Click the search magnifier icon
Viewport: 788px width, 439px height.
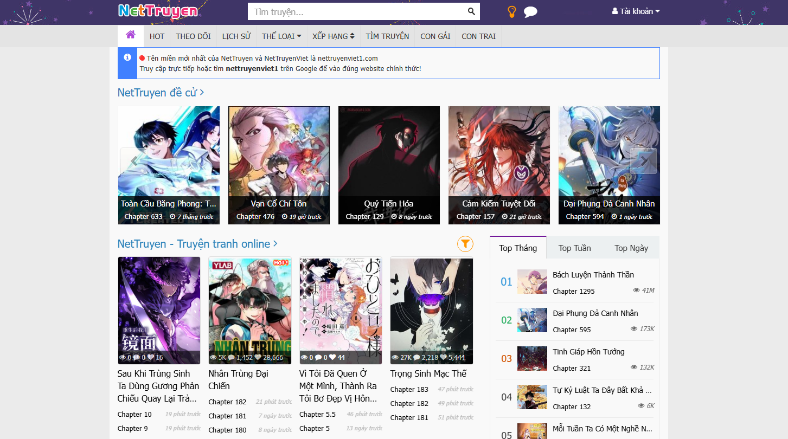point(471,11)
